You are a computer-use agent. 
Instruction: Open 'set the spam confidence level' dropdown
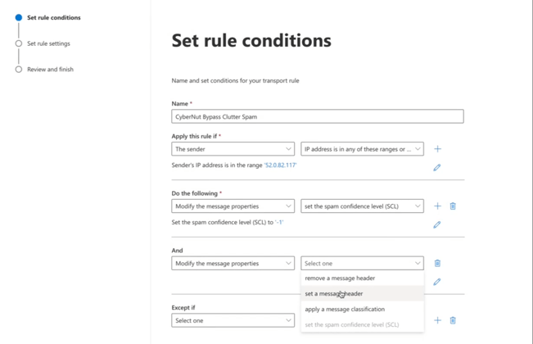362,206
